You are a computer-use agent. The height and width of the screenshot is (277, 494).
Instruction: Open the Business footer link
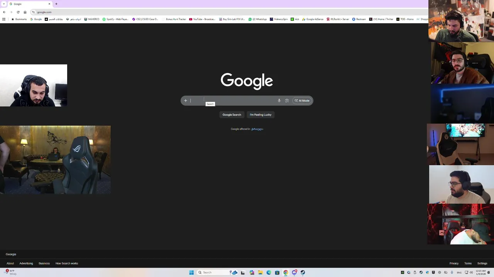(x=44, y=263)
